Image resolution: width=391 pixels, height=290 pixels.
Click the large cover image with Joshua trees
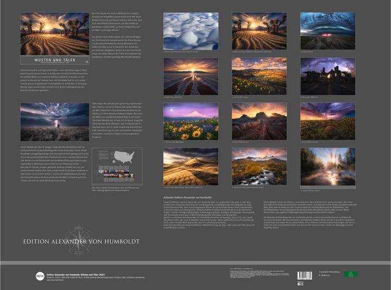pos(55,34)
